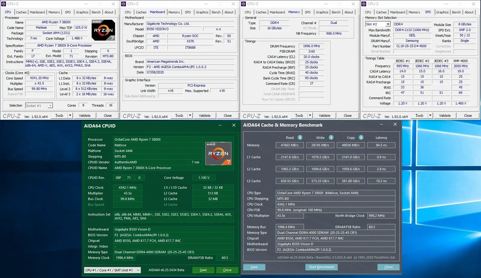Click the title bar icon of CPU-Z Memory window
481x278 pixels.
(243, 4)
